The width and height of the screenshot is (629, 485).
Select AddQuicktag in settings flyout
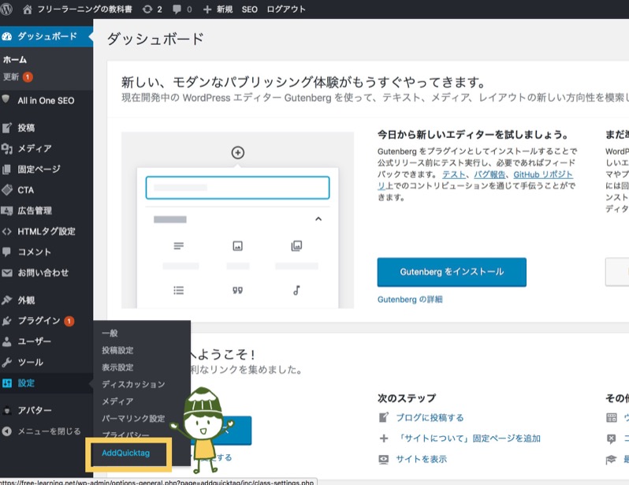pyautogui.click(x=125, y=453)
